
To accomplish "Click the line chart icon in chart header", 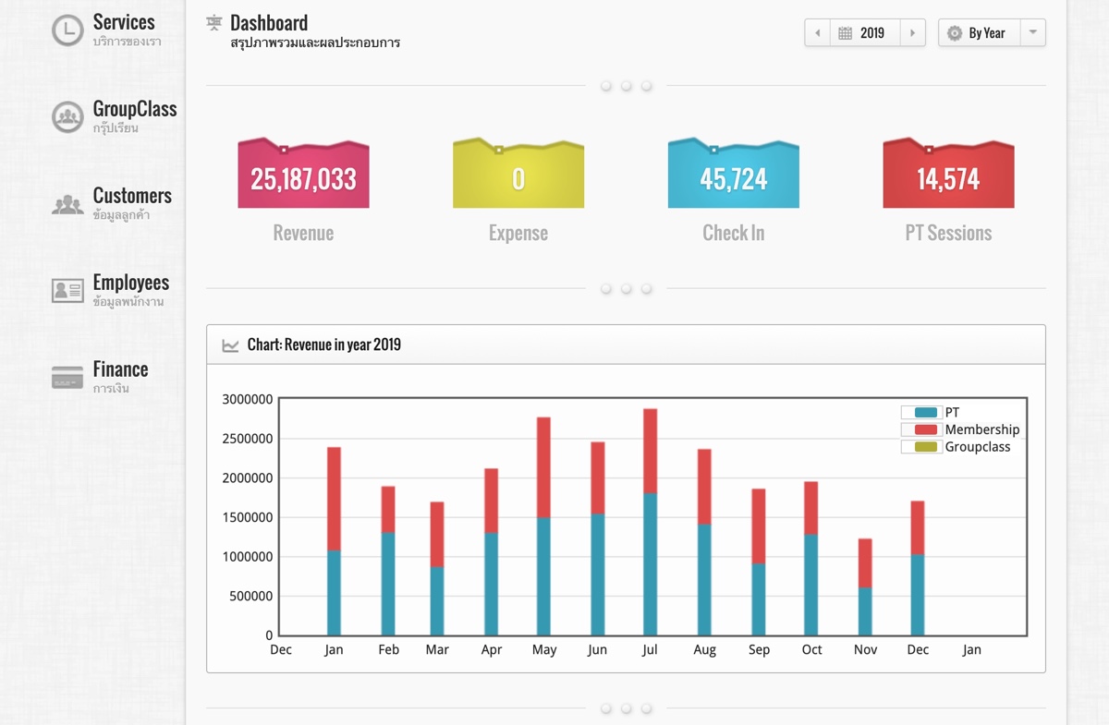I will point(230,345).
